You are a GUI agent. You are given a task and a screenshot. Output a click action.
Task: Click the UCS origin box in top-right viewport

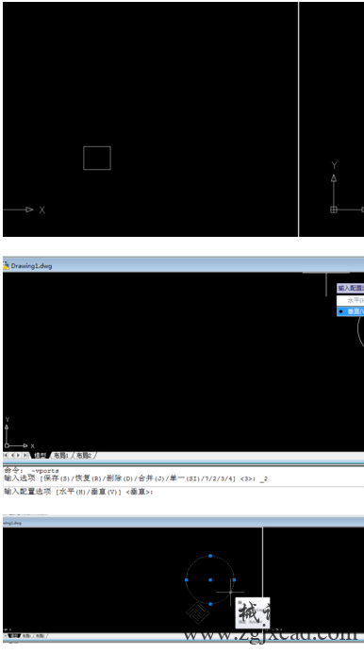[x=334, y=209]
